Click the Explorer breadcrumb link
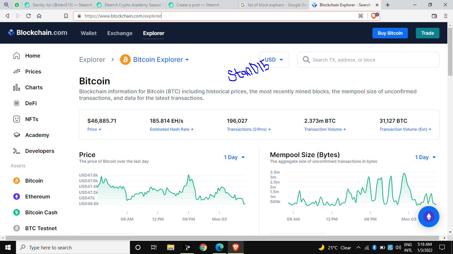This screenshot has width=453, height=254. tap(92, 60)
